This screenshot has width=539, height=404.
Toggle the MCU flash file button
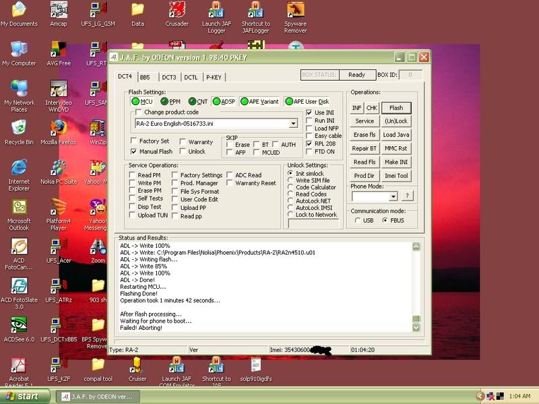coord(141,102)
